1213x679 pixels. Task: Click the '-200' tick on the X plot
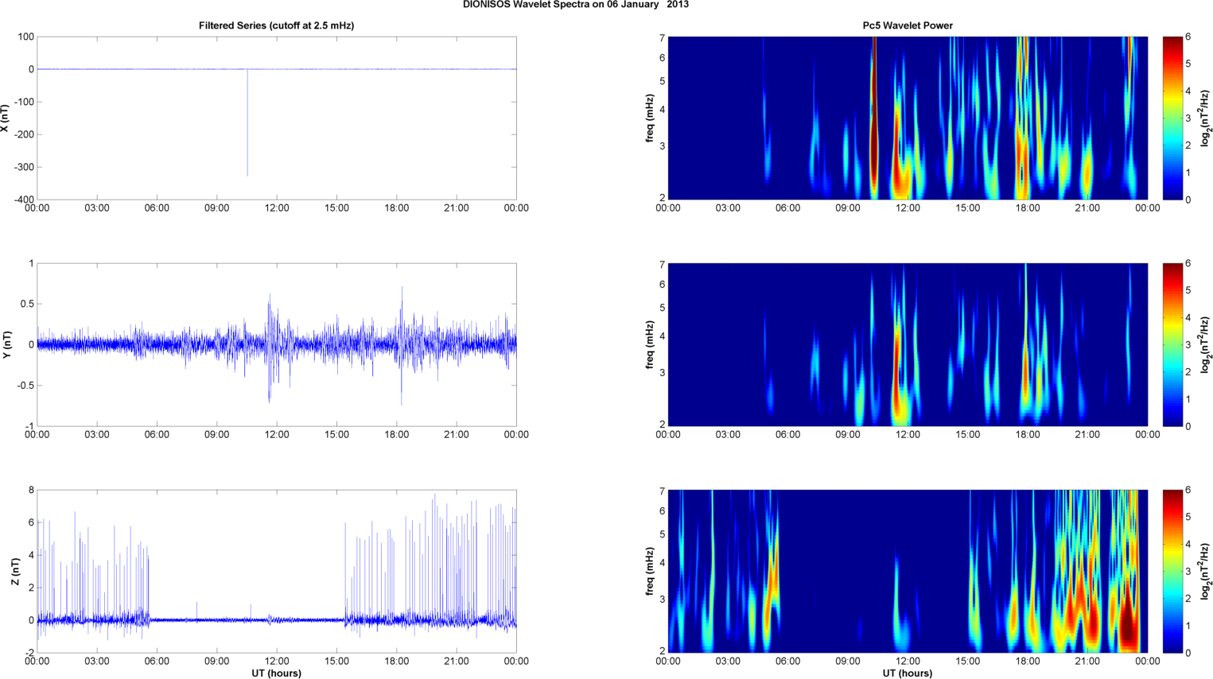click(24, 134)
